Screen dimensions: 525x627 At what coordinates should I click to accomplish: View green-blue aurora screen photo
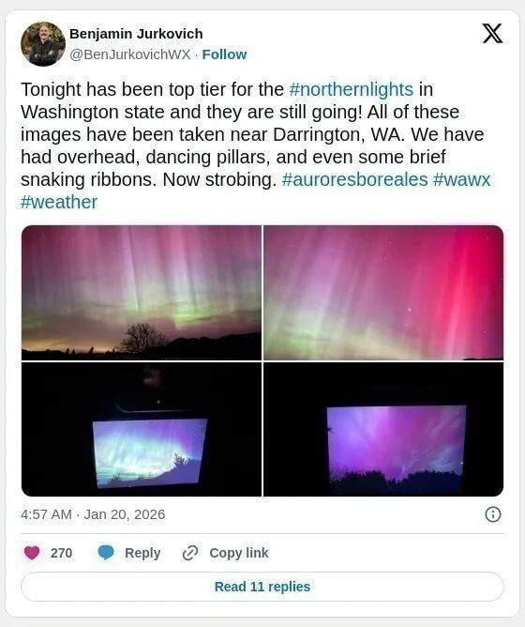(x=142, y=430)
